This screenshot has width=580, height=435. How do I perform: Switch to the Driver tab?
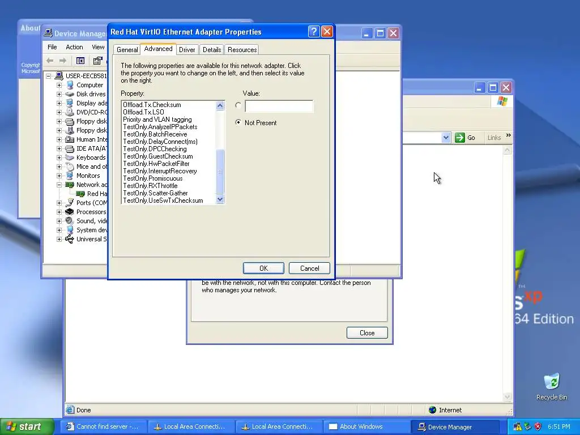point(187,50)
